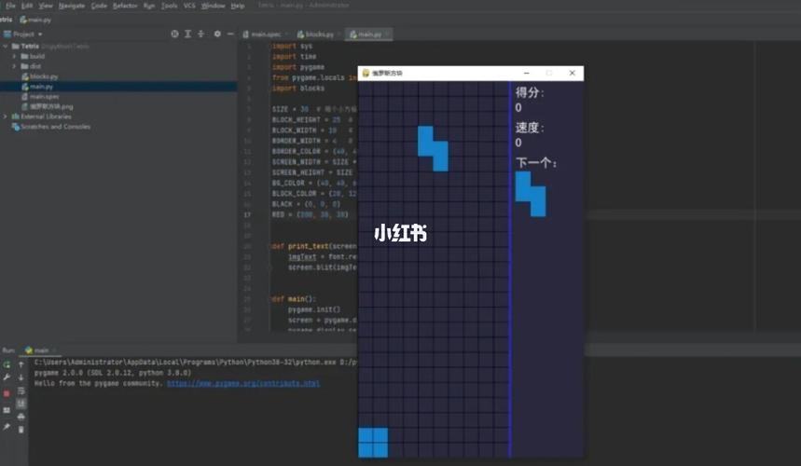Toggle Soft-Wrap in Run console
801x466 pixels.
click(21, 391)
